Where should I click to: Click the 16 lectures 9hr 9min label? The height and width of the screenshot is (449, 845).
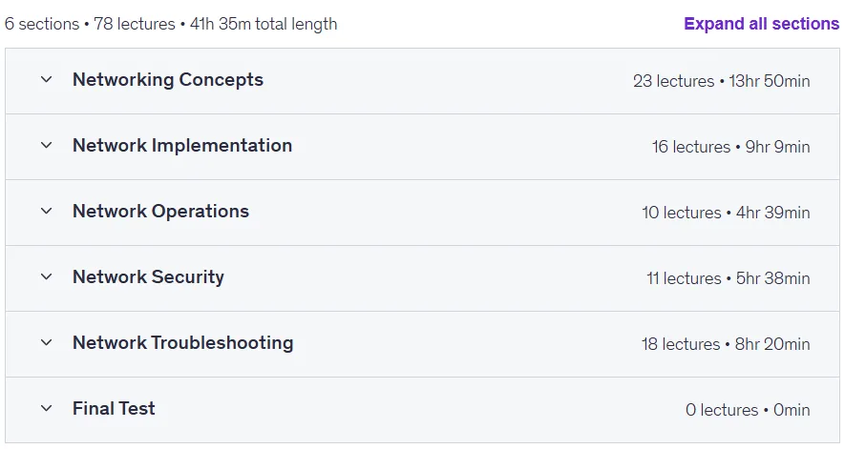(730, 147)
